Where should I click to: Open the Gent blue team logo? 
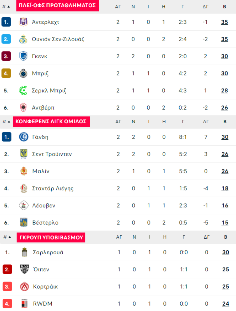click(x=24, y=137)
